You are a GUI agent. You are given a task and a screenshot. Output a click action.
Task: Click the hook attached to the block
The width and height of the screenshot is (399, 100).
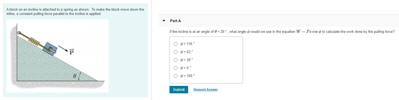pyautogui.click(x=50, y=49)
